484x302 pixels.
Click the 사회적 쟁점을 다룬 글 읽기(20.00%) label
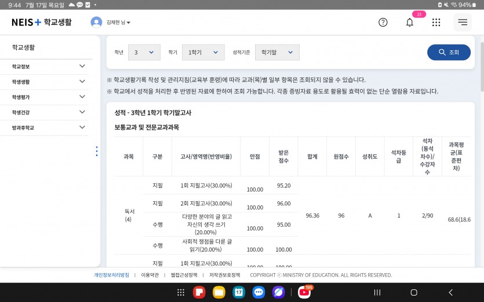(206, 246)
